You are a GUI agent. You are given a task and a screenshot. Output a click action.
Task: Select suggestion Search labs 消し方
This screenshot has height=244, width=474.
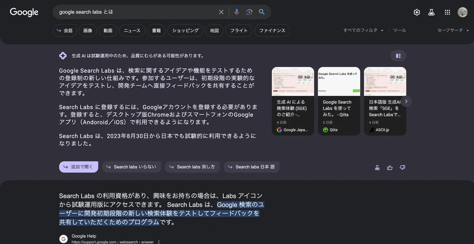[x=192, y=167]
